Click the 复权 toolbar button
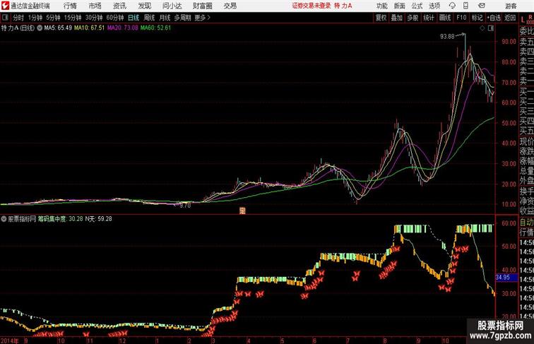This screenshot has width=534, height=344. (x=381, y=18)
